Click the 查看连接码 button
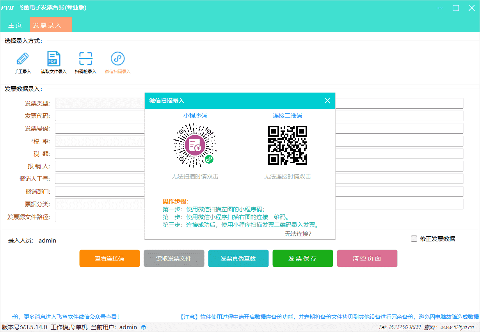 tap(110, 259)
